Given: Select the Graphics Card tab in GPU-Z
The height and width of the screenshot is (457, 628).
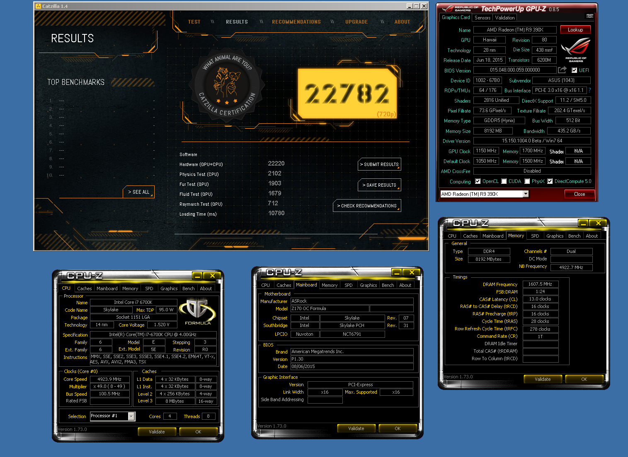Looking at the screenshot, I should click(x=456, y=17).
